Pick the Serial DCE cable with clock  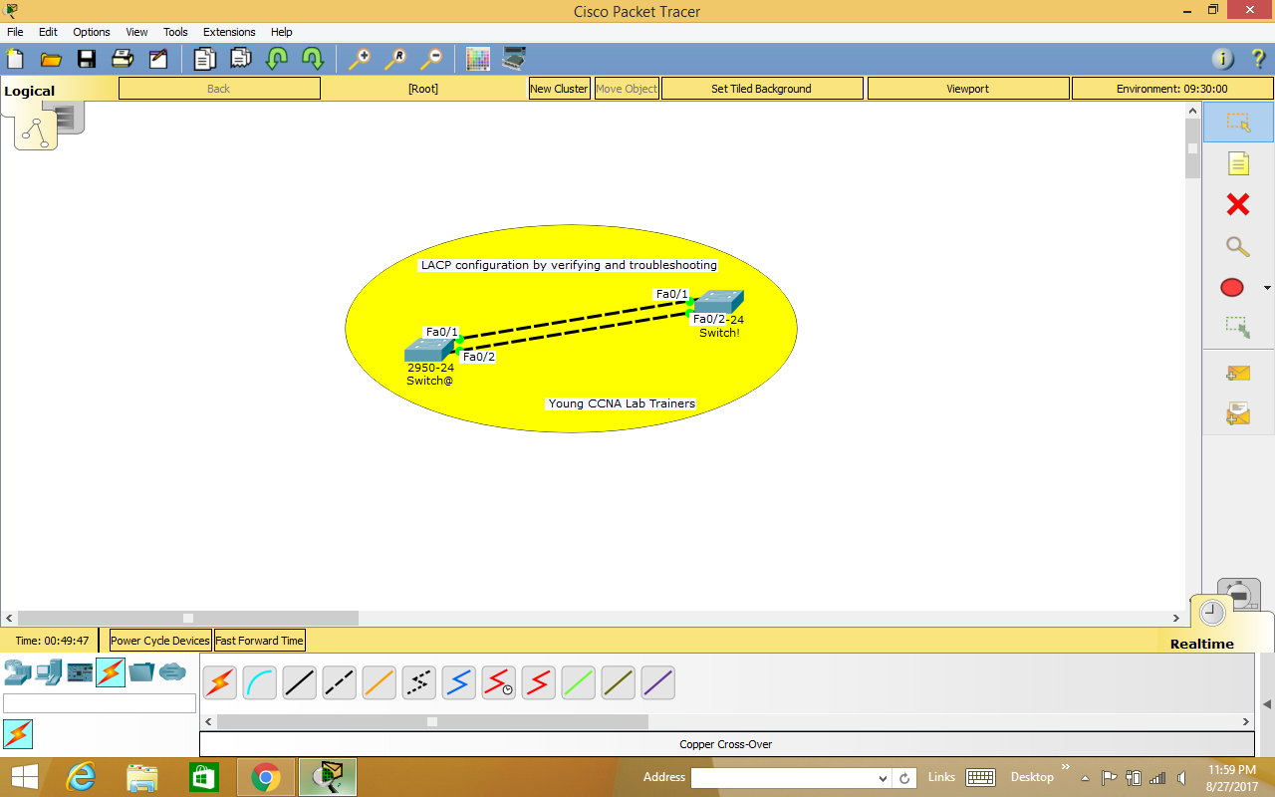[x=499, y=683]
